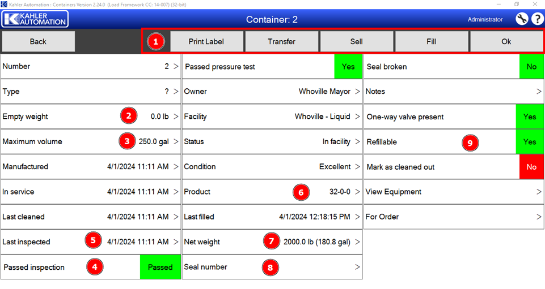Minimize the application window
Viewport: 545px width, 289px height.
498,4
